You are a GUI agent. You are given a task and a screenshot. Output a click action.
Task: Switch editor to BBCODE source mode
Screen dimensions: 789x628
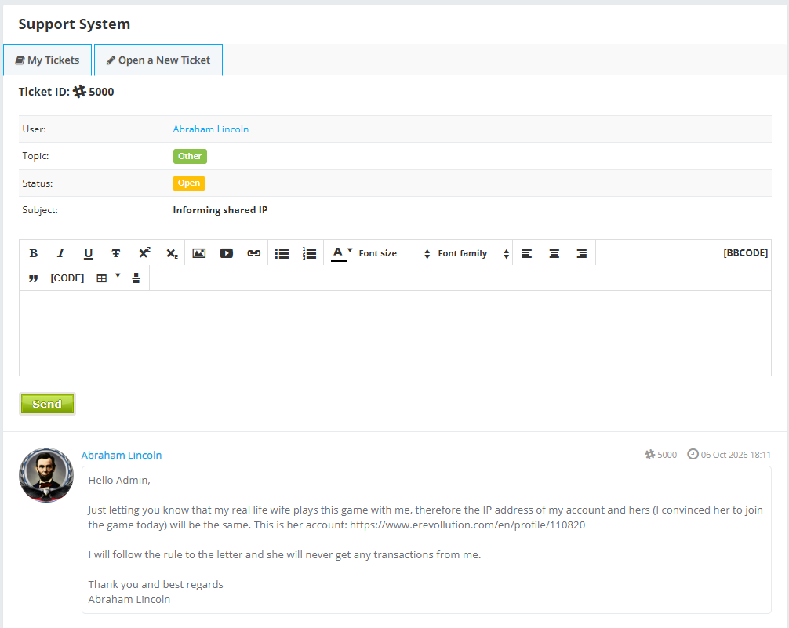(x=745, y=253)
